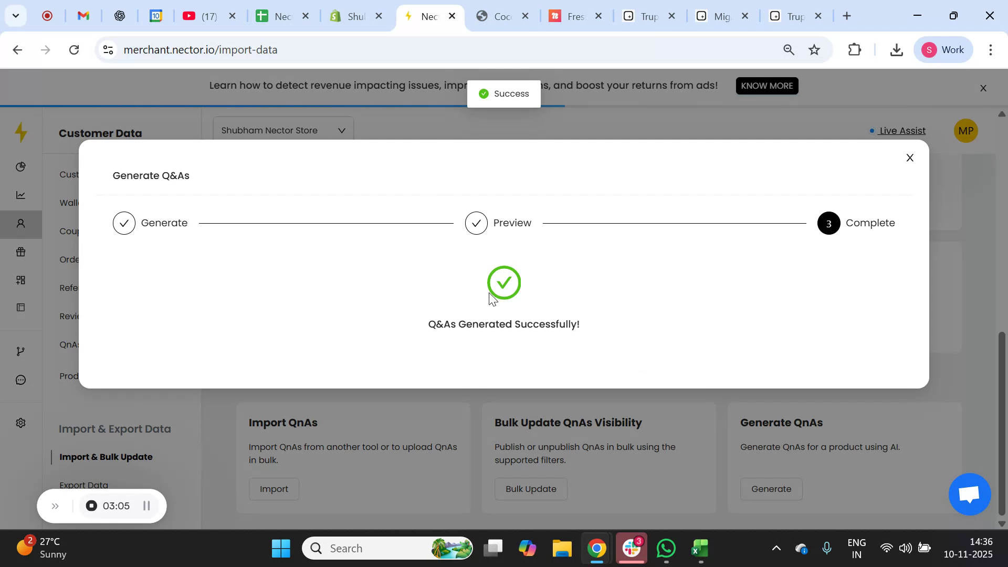Expand hidden system tray icons
Image resolution: width=1008 pixels, height=567 pixels.
click(x=776, y=548)
